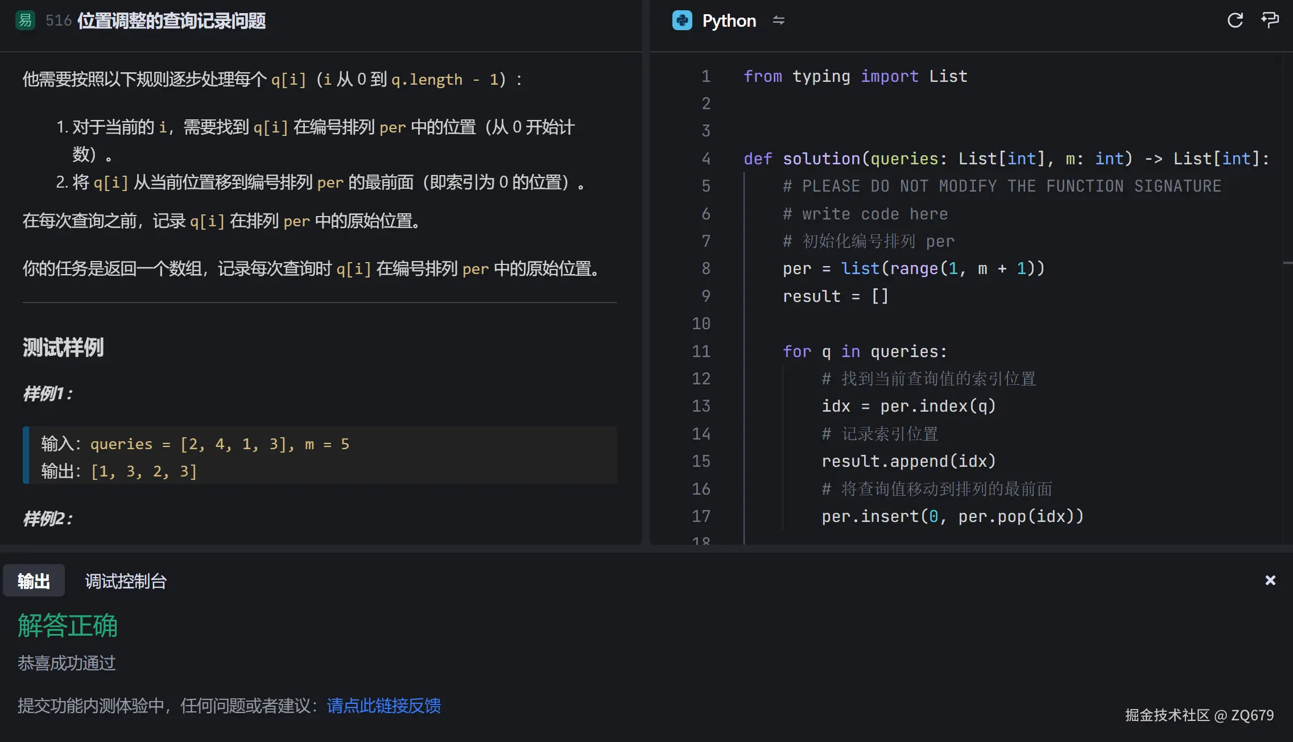Screen dimensions: 1293x742
Task: Switch to the 调试控制台 tab
Action: point(125,581)
